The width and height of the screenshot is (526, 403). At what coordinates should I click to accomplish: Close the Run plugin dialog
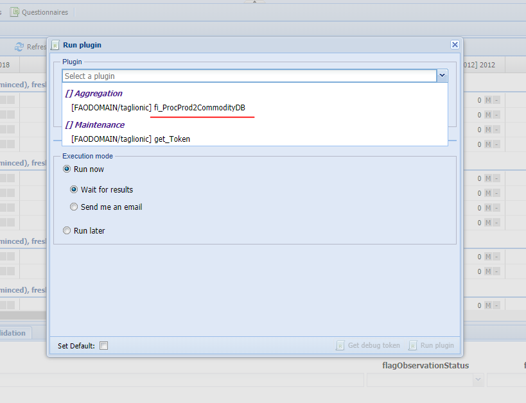pos(455,45)
